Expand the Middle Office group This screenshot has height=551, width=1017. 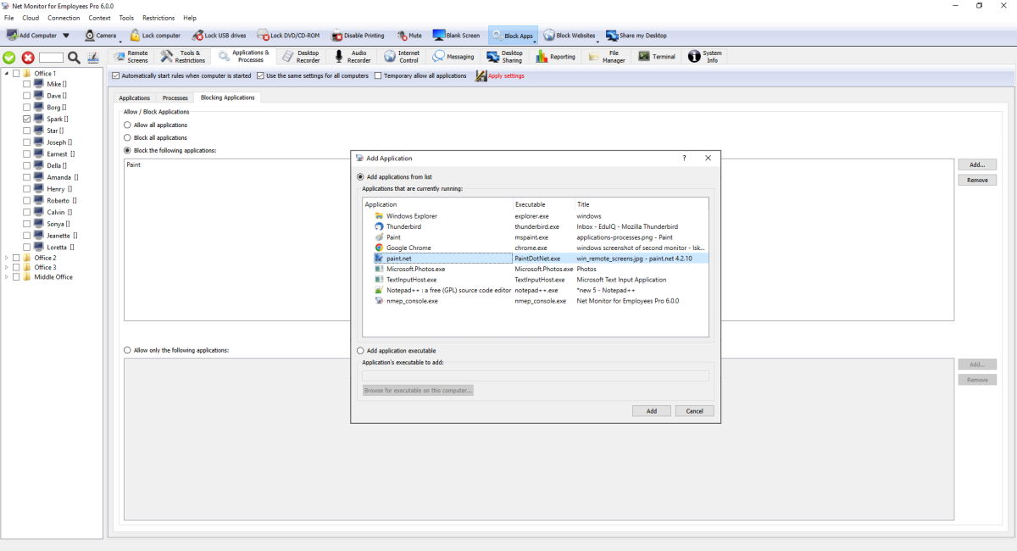pyautogui.click(x=7, y=277)
